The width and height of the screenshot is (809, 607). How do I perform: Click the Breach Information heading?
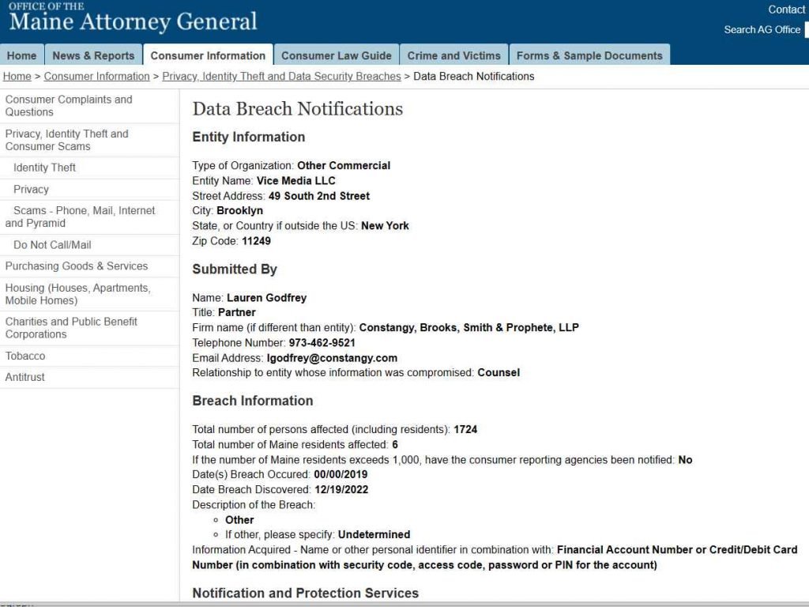pos(253,401)
